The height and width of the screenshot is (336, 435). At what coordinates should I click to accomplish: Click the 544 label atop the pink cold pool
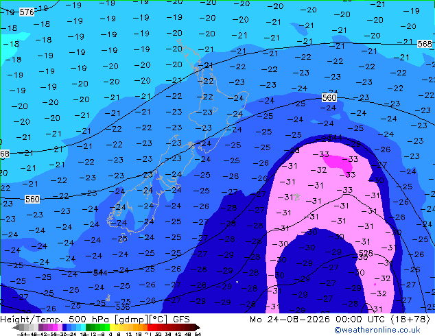(x=336, y=138)
